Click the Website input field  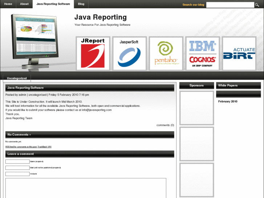[17, 174]
